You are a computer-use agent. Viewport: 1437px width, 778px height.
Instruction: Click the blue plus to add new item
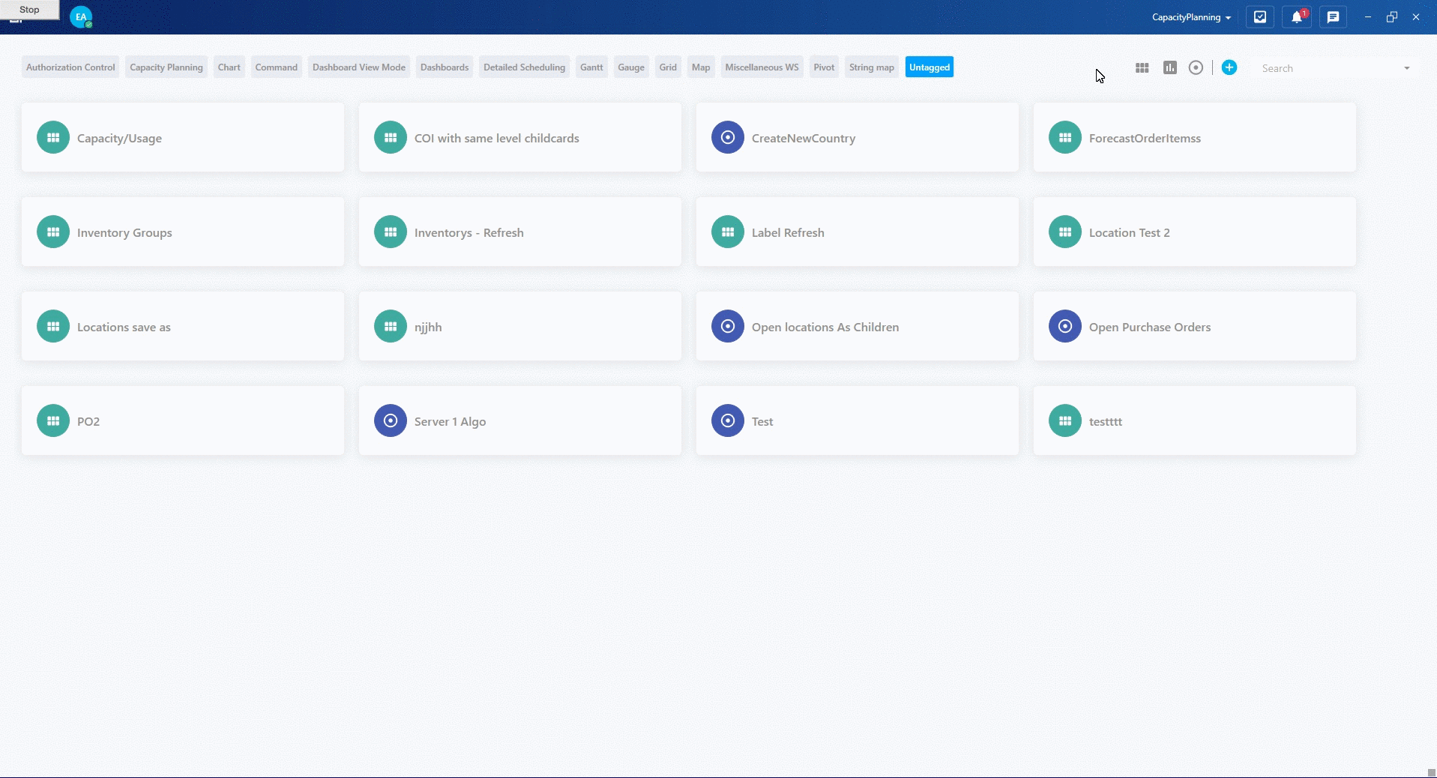tap(1229, 67)
